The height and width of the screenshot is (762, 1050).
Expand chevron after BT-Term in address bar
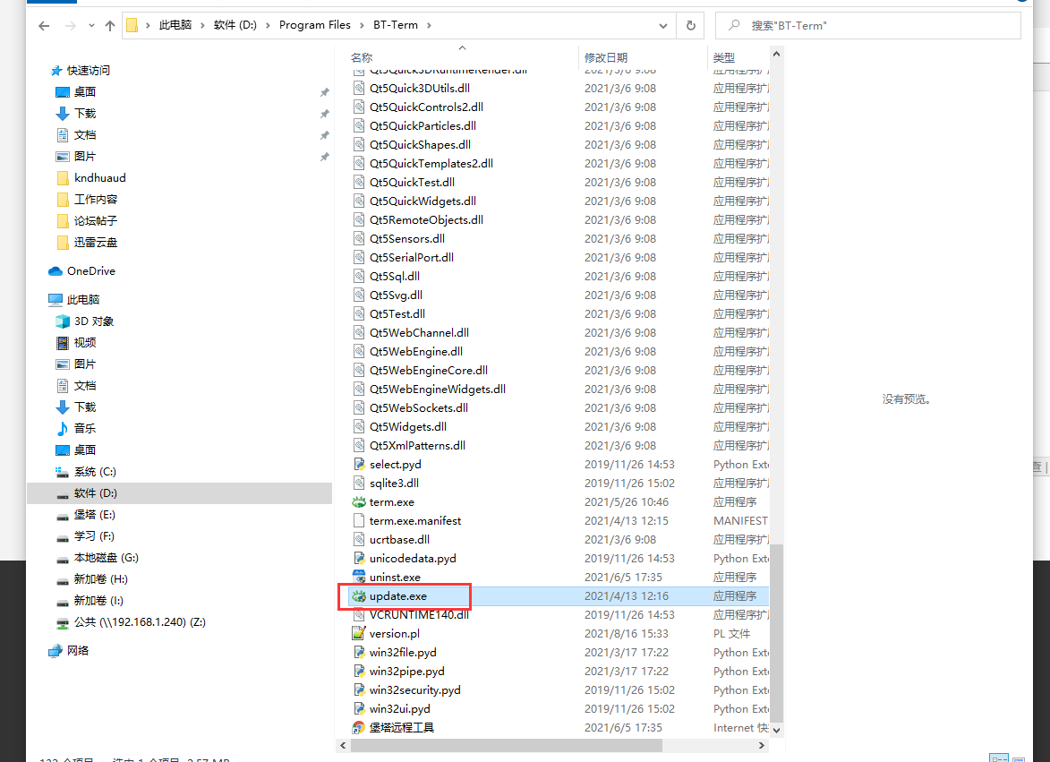pyautogui.click(x=430, y=25)
